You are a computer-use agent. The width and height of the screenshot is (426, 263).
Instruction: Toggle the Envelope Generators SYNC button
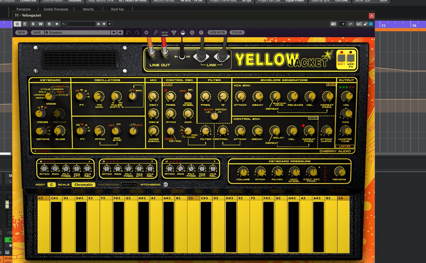(x=331, y=84)
